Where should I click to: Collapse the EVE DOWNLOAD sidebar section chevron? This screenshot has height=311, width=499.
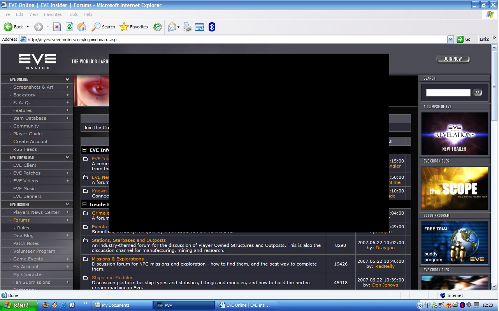click(67, 157)
